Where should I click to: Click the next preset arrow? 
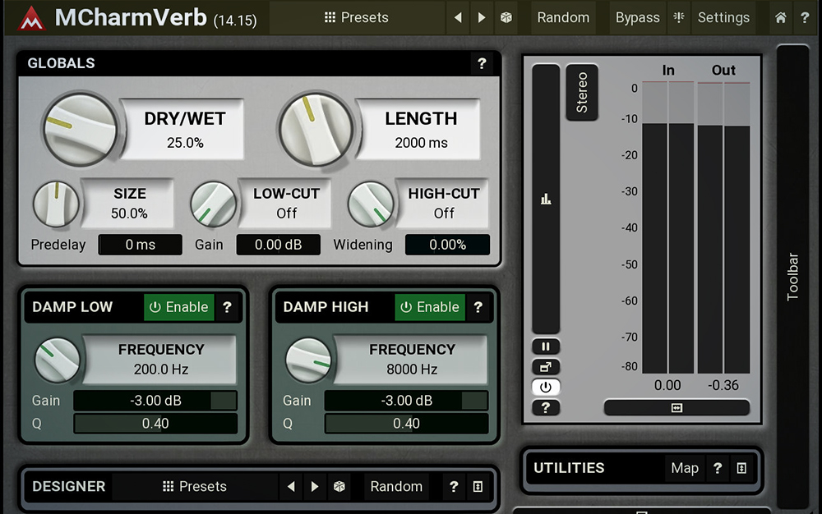480,17
